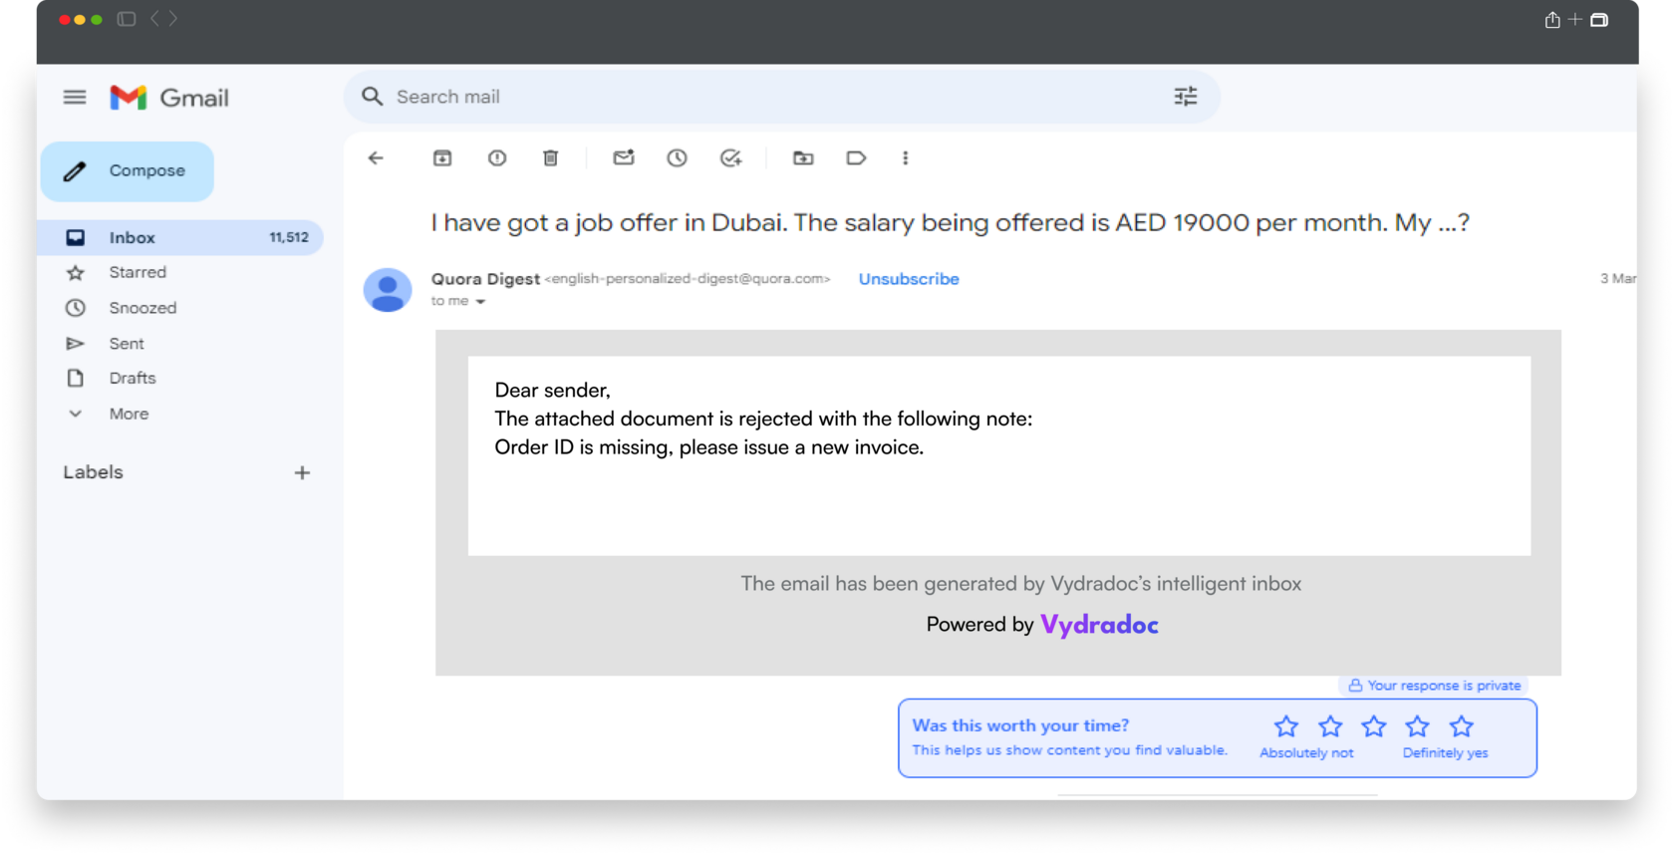
Task: Open the Starred folder
Action: (138, 272)
